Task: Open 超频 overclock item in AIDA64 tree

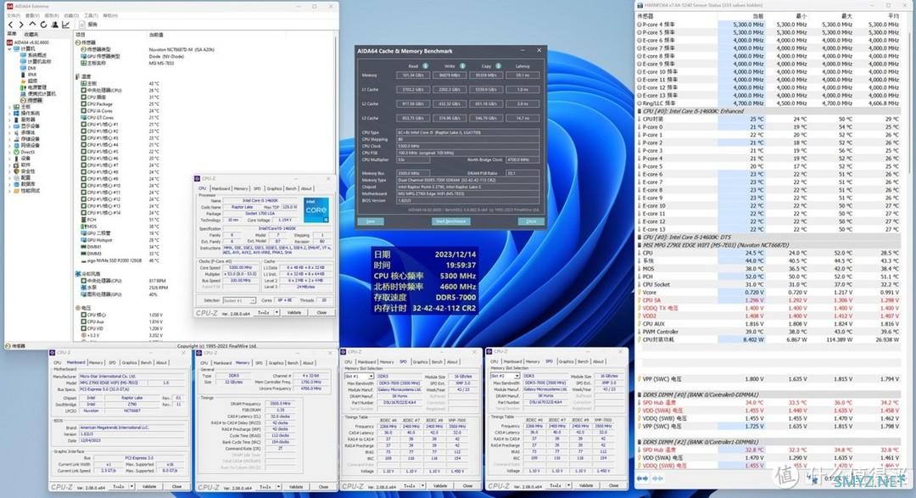Action: point(29,81)
